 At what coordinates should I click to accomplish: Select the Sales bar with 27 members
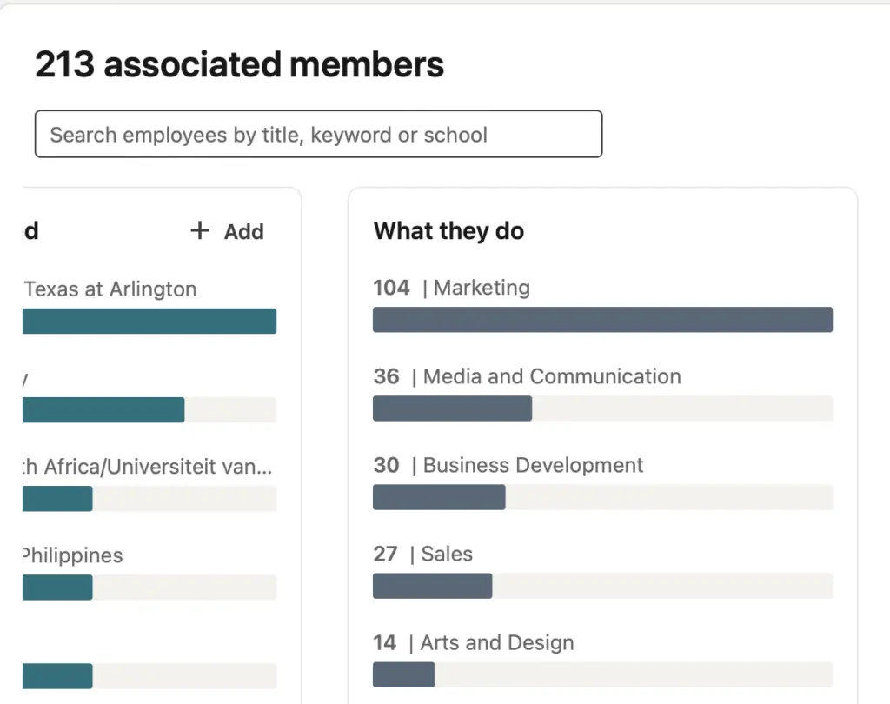(432, 586)
